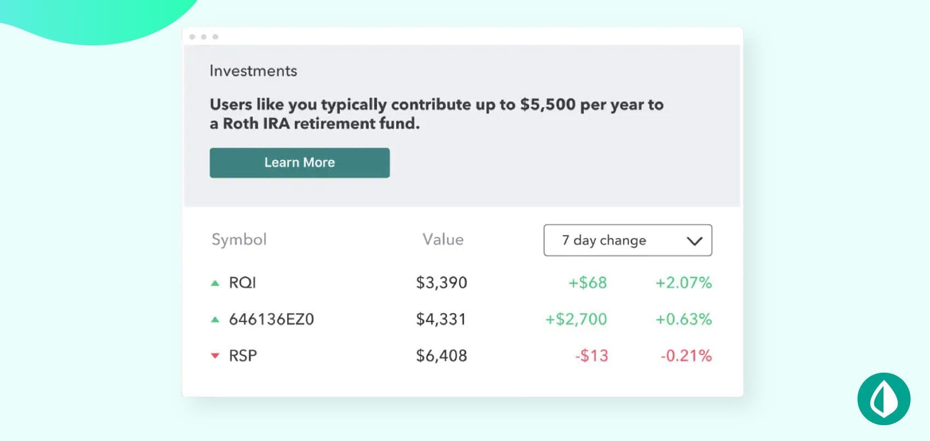Click the +2.07% change figure
Image resolution: width=930 pixels, height=441 pixels.
tap(683, 283)
